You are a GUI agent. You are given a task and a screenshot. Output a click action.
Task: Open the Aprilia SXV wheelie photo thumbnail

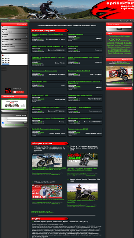(119, 74)
